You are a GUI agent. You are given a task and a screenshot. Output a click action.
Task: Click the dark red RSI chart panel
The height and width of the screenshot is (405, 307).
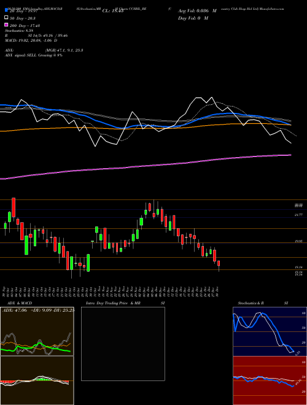[270, 380]
